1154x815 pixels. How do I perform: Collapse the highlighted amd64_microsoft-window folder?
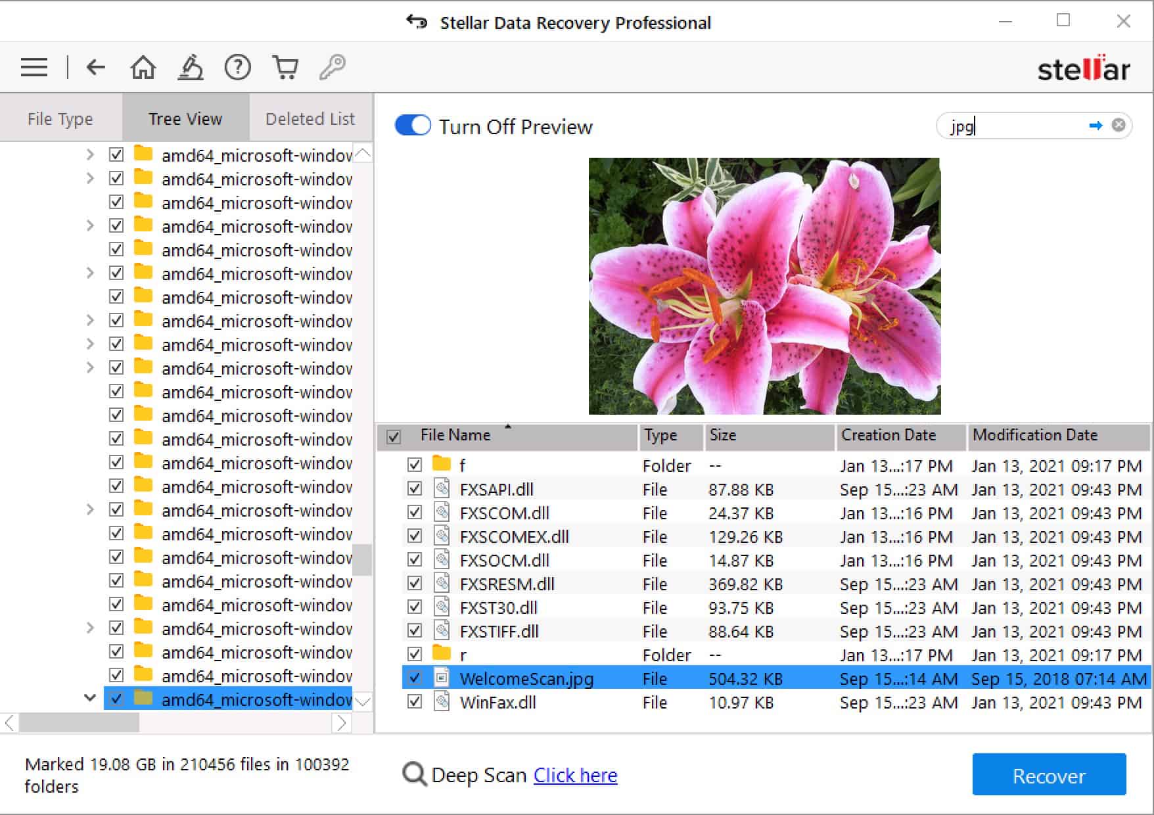(90, 698)
